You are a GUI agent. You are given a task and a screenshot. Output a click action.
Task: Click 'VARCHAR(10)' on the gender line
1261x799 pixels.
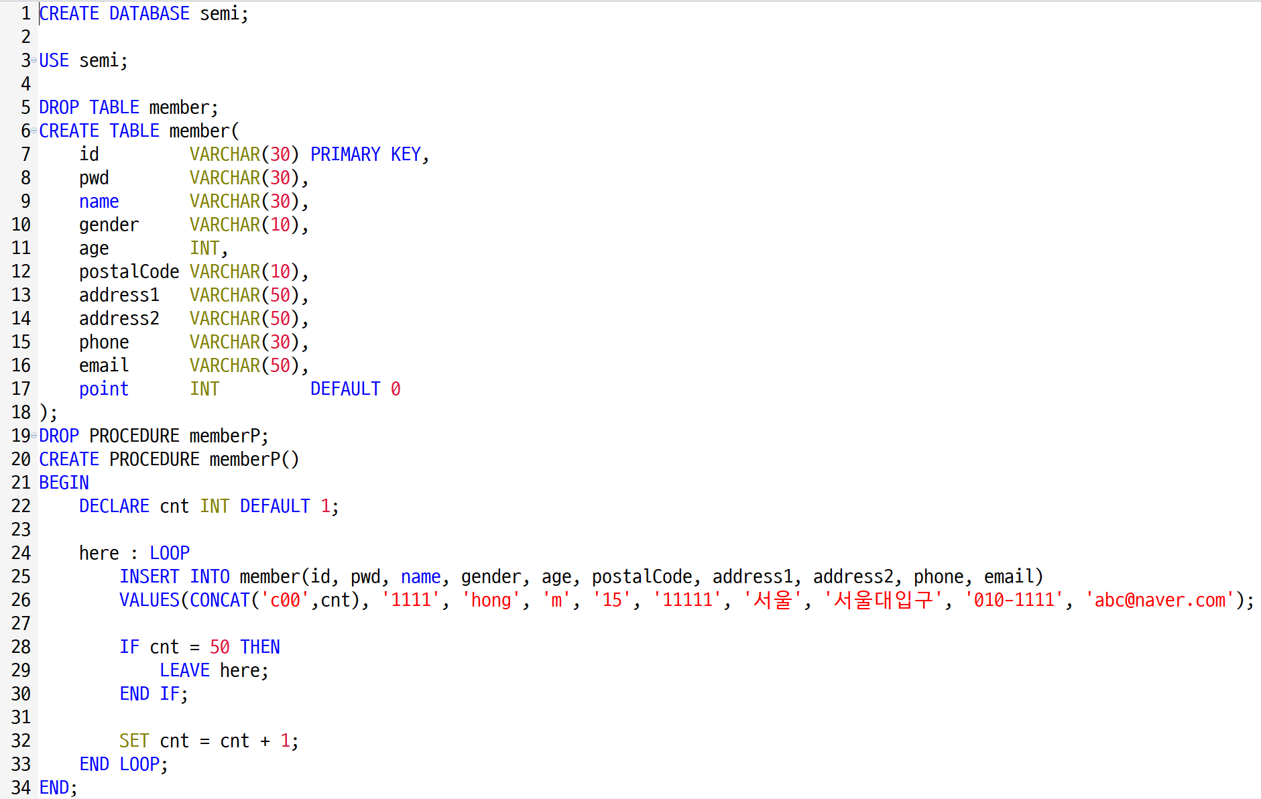pos(245,225)
